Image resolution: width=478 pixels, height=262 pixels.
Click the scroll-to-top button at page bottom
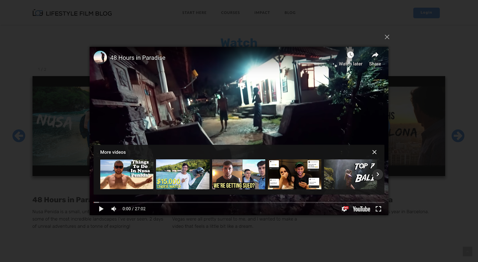(468, 252)
